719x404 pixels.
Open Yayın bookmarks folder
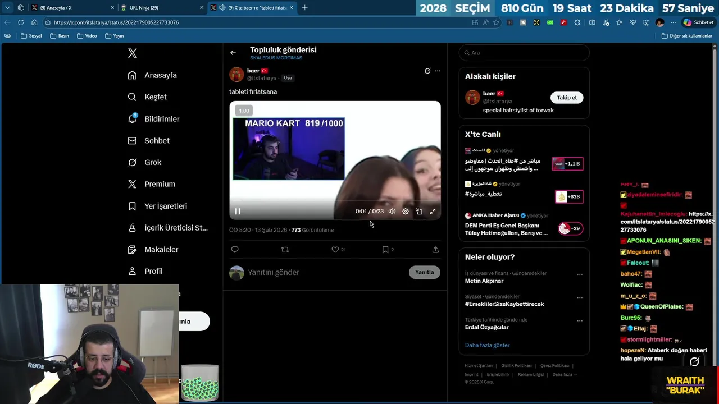click(x=115, y=36)
